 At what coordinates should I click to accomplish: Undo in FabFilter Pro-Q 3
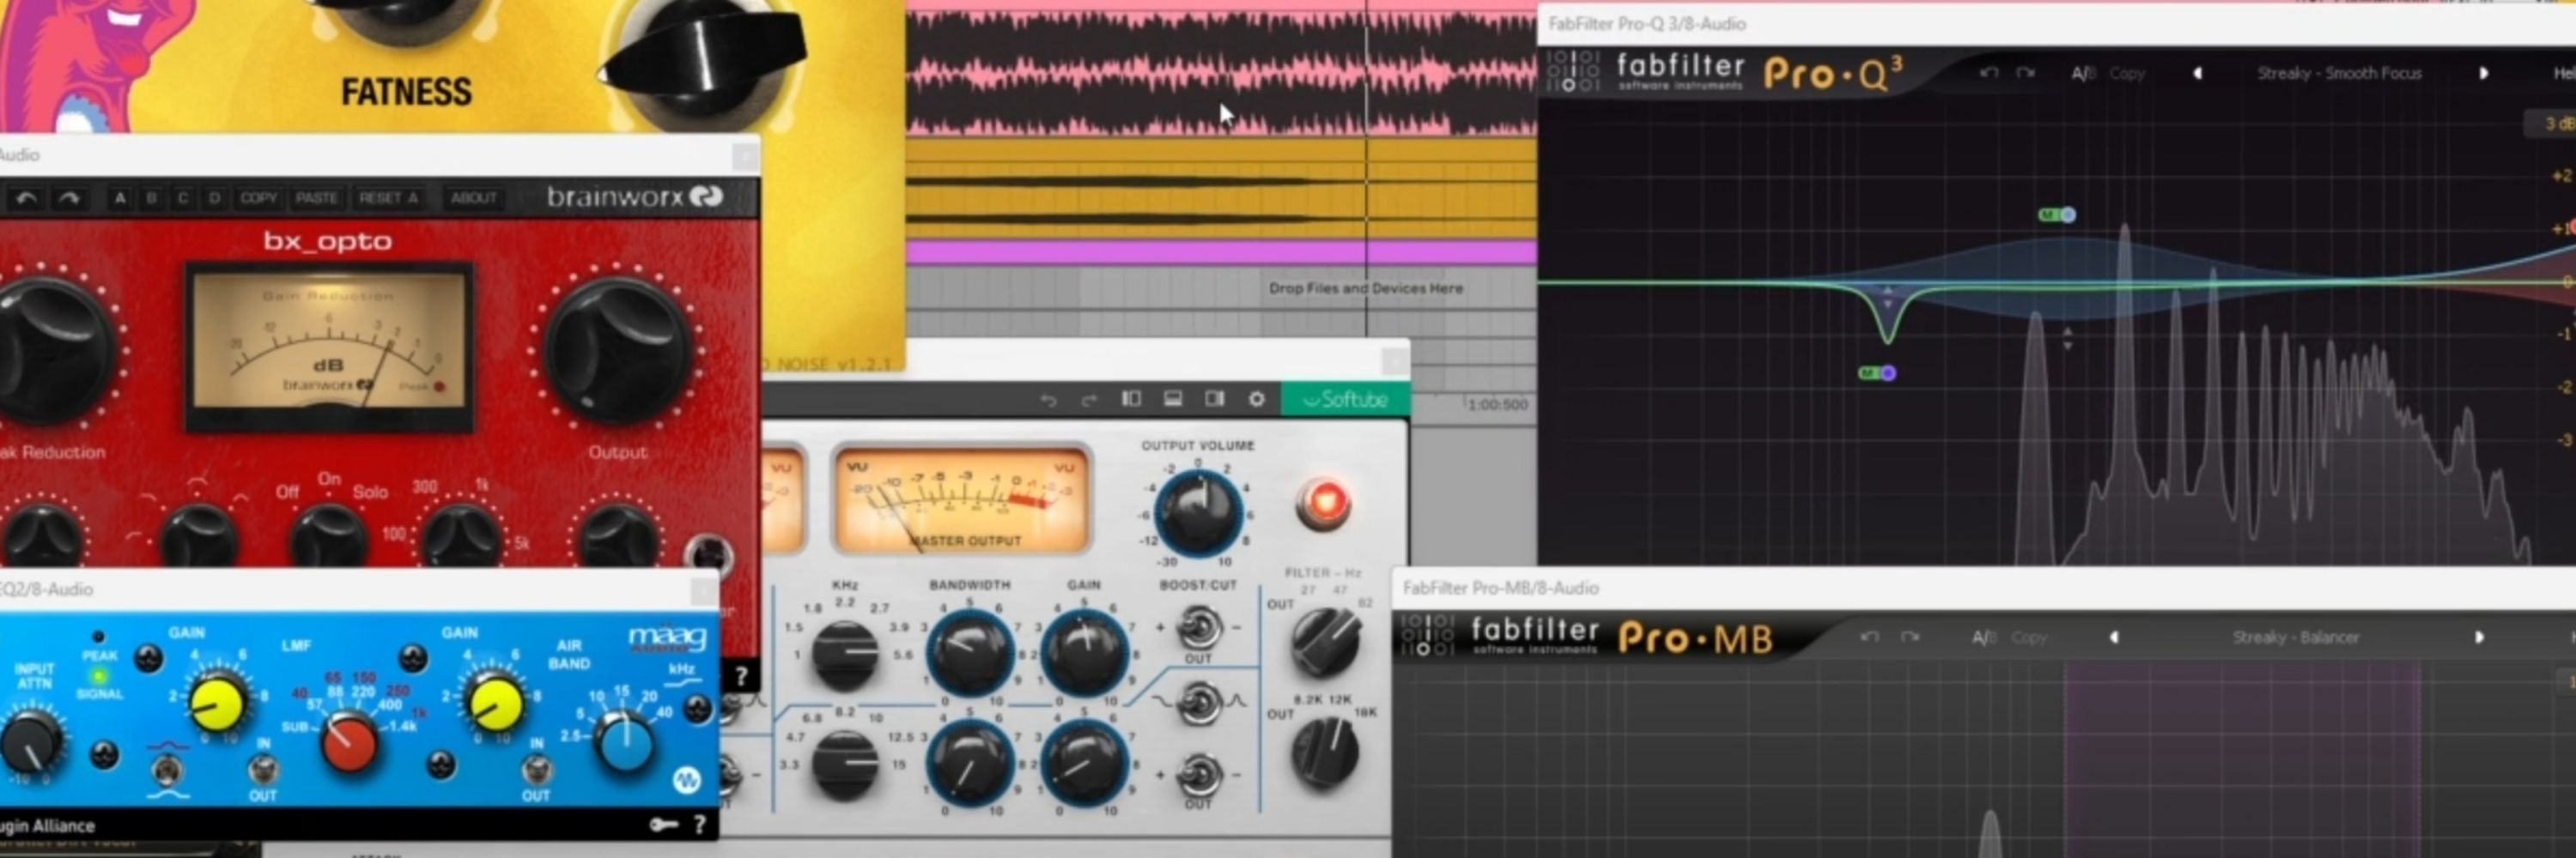click(1988, 73)
